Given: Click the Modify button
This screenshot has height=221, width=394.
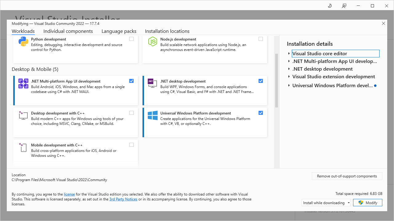Looking at the screenshot, I should coord(368,203).
